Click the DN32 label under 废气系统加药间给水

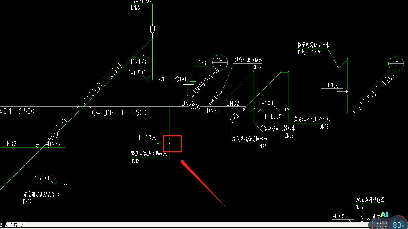(x=262, y=146)
